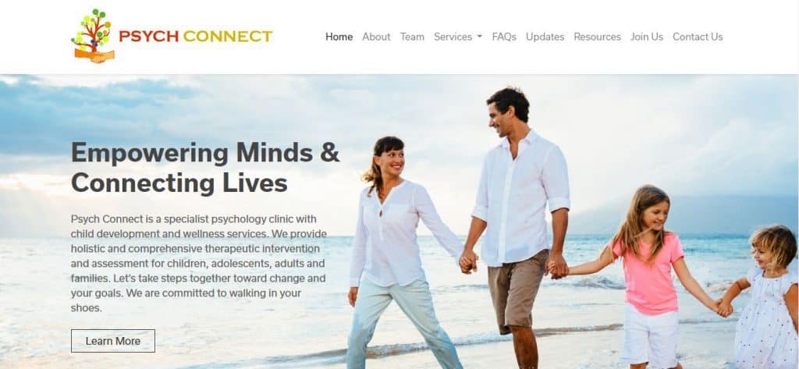Click the toddler in white dress

(x=765, y=298)
